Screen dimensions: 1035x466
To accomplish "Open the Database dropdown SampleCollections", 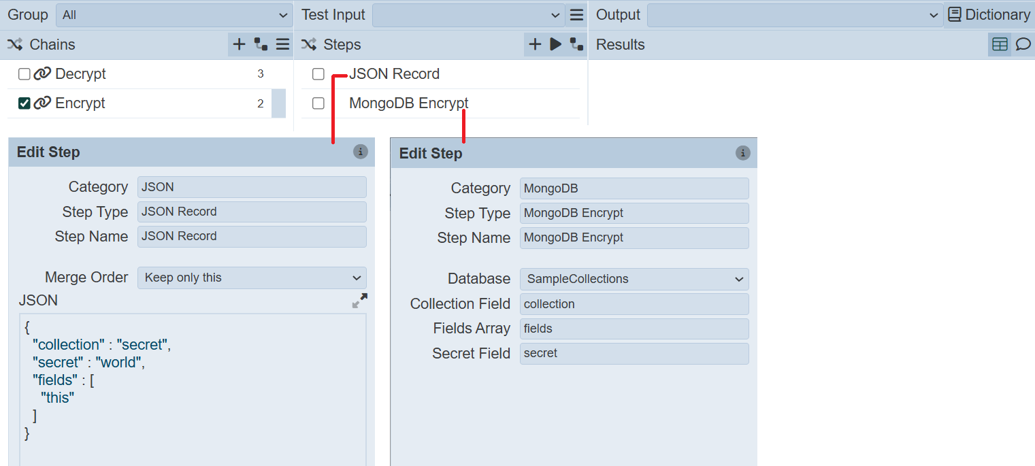I will [634, 279].
